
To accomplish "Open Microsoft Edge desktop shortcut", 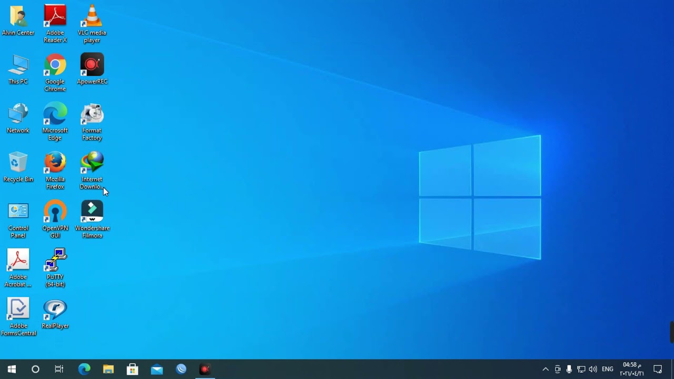I will (55, 122).
